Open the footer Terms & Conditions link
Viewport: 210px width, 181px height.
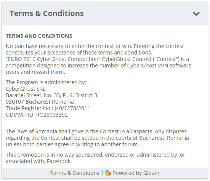point(75,173)
